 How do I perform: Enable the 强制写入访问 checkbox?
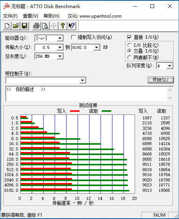click(73, 37)
